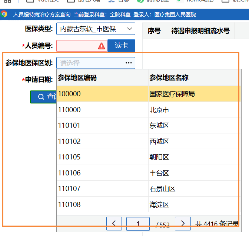This screenshot has width=249, height=236.
Task: Click the 海淀区 entry
Action: click(x=148, y=204)
